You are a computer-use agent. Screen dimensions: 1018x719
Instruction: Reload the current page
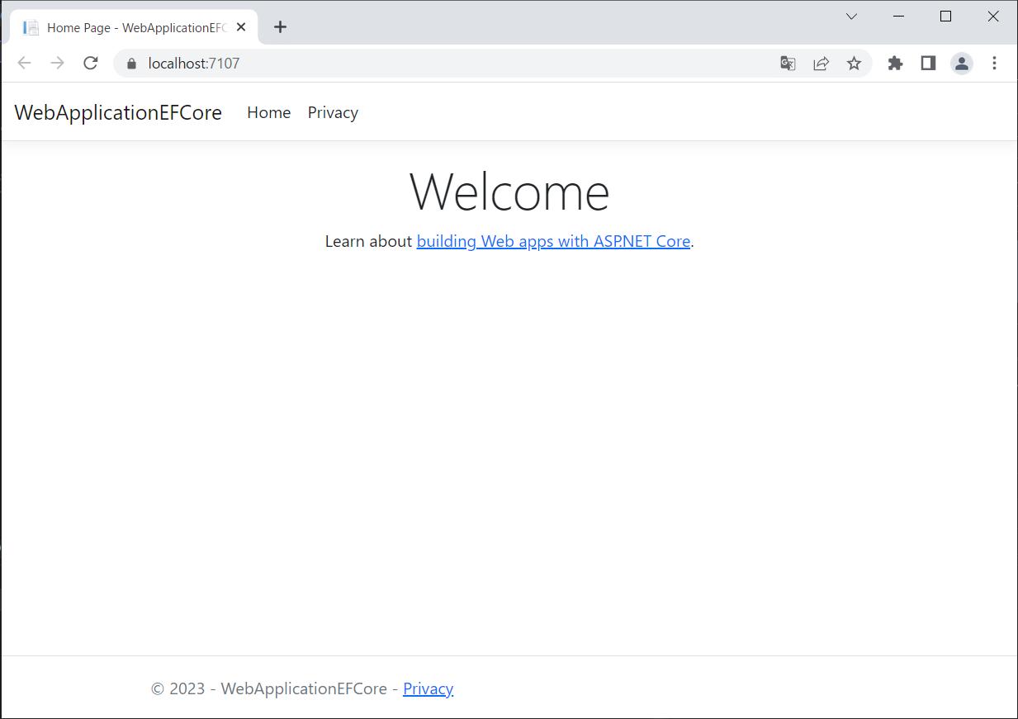point(91,64)
